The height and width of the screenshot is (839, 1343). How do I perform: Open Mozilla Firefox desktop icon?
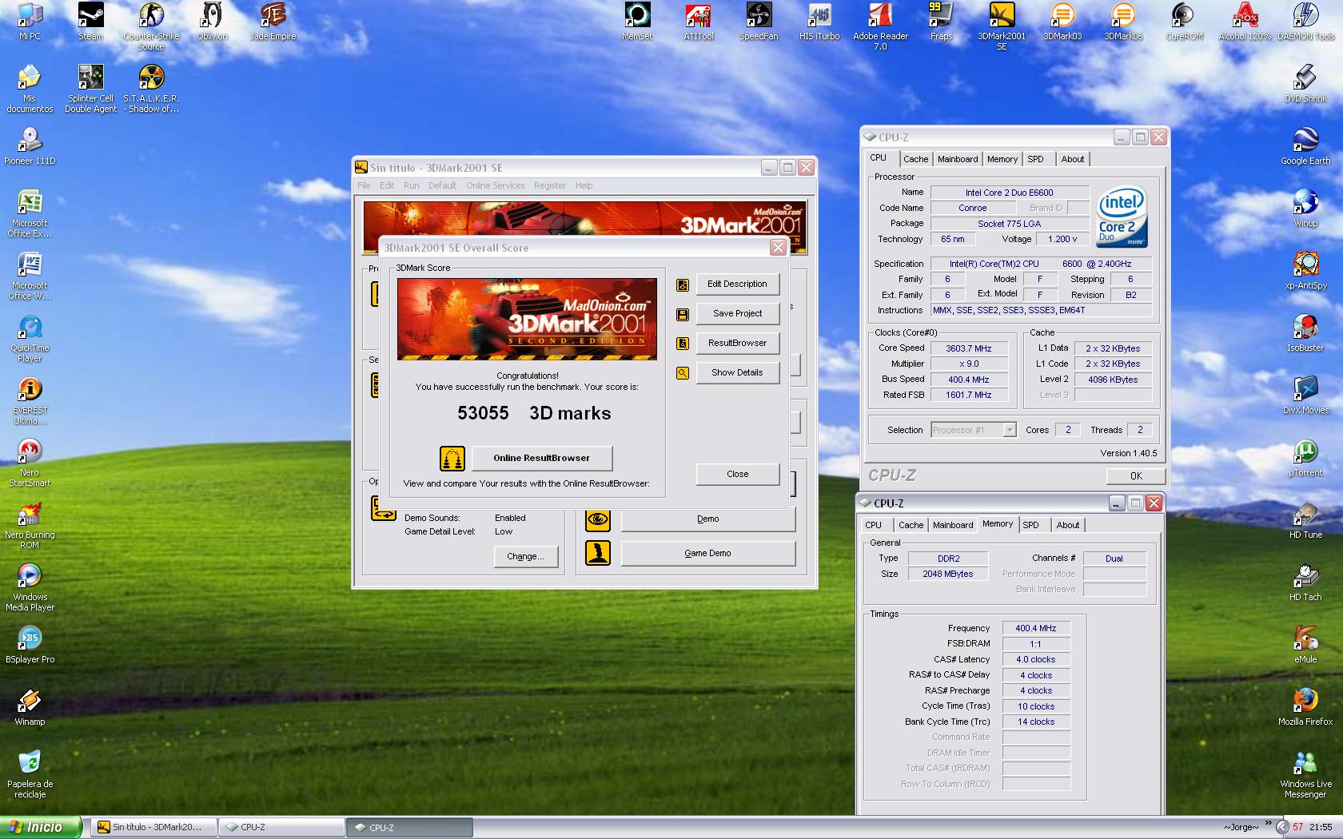coord(1305,707)
